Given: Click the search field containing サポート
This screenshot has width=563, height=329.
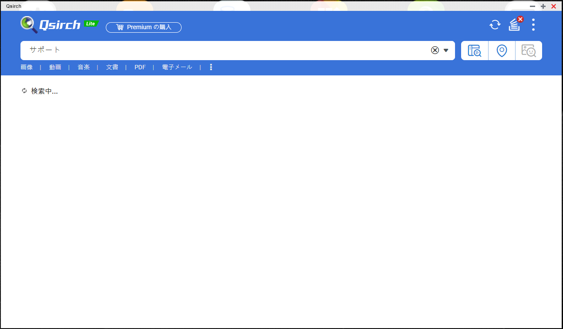Looking at the screenshot, I should point(218,50).
